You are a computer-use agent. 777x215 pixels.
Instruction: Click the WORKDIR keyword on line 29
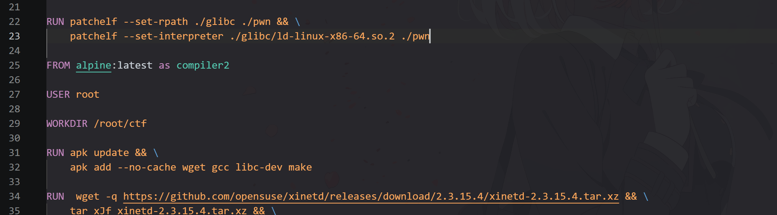click(67, 123)
